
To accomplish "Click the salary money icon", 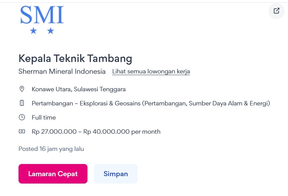I will 22,131.
